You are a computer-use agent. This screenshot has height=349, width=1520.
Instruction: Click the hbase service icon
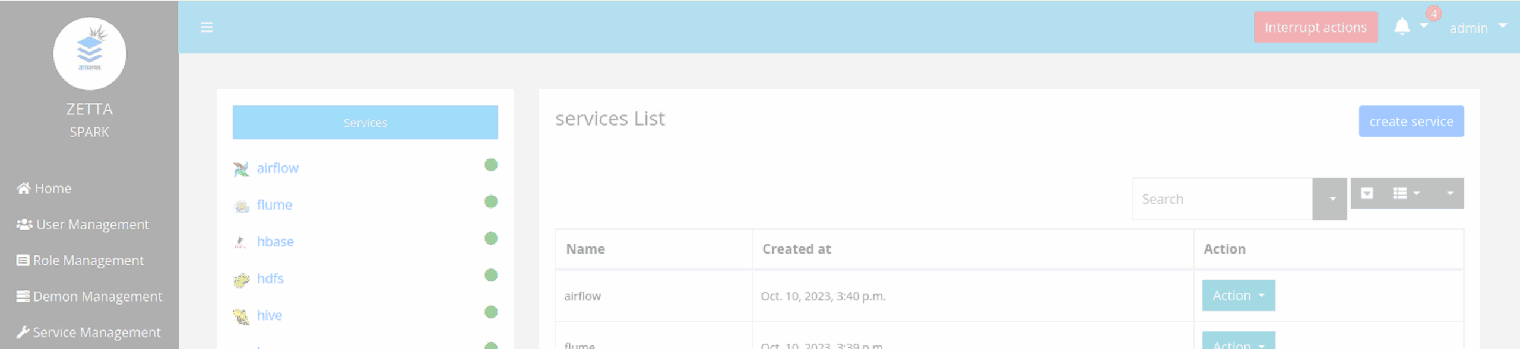pyautogui.click(x=240, y=242)
